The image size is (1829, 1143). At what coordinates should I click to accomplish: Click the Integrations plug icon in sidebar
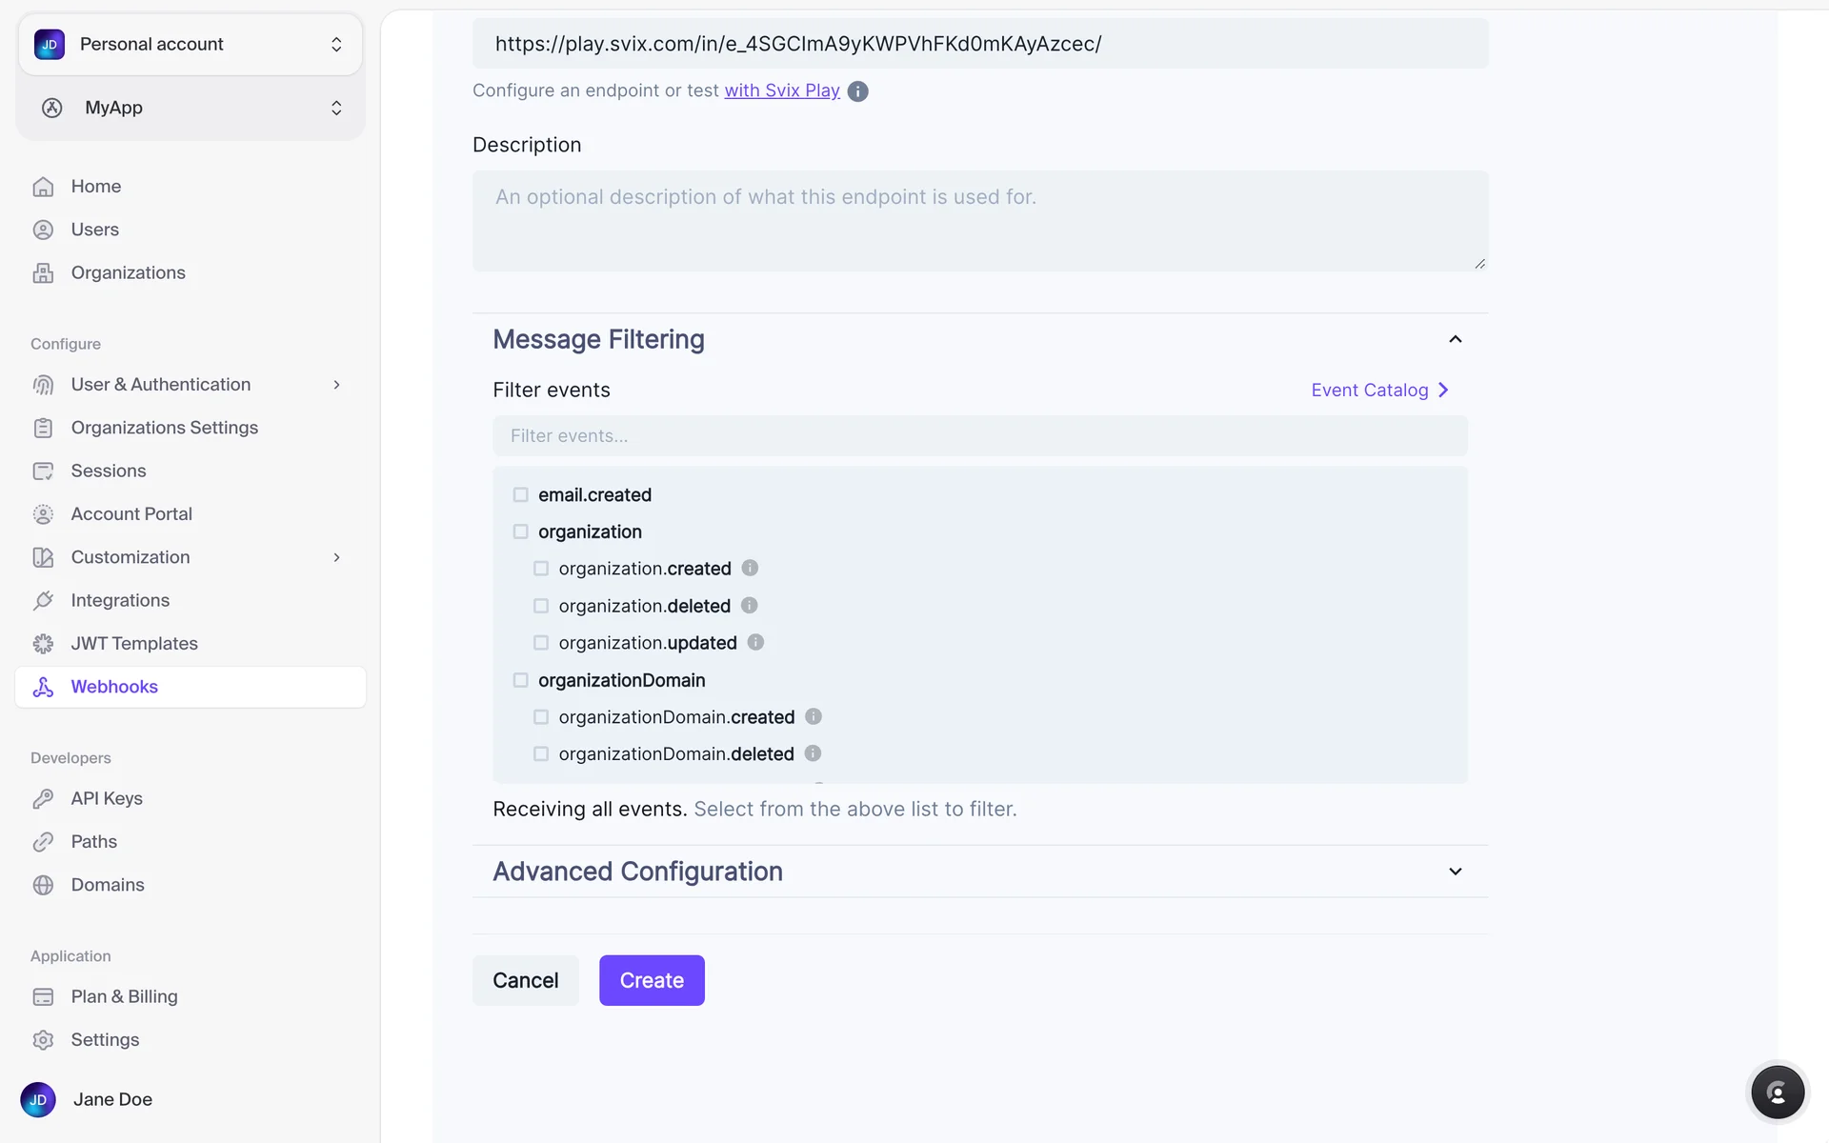(x=43, y=600)
